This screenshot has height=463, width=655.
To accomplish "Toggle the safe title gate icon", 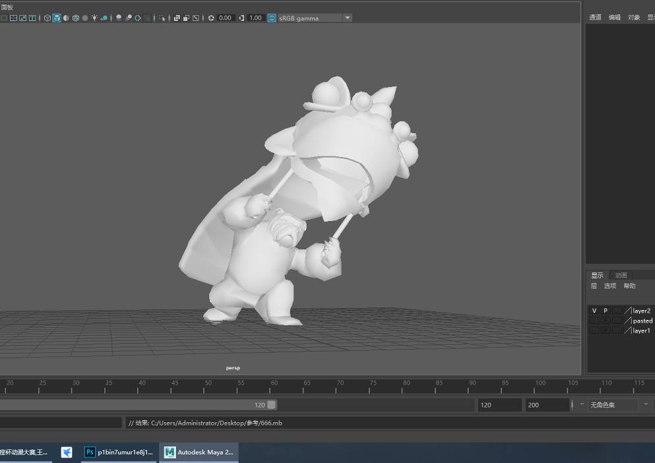I will (x=32, y=18).
